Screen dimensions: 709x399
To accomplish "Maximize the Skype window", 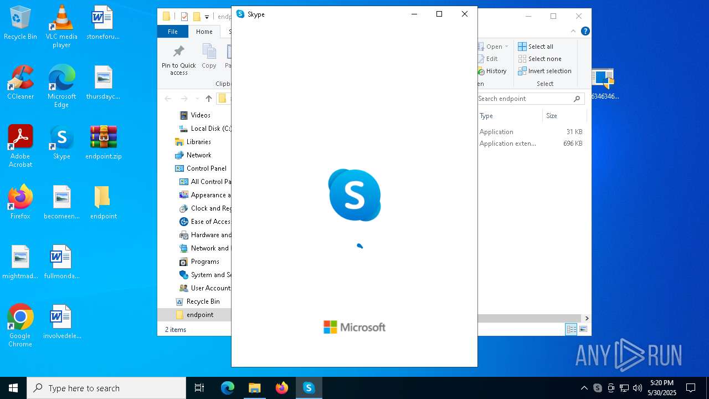I will pos(439,14).
